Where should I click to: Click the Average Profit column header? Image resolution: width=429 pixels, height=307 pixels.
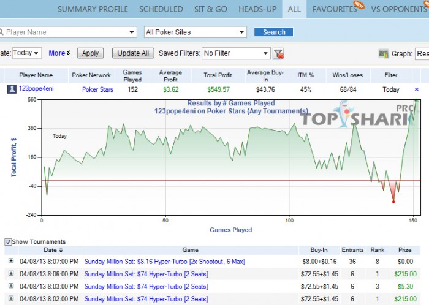(170, 76)
